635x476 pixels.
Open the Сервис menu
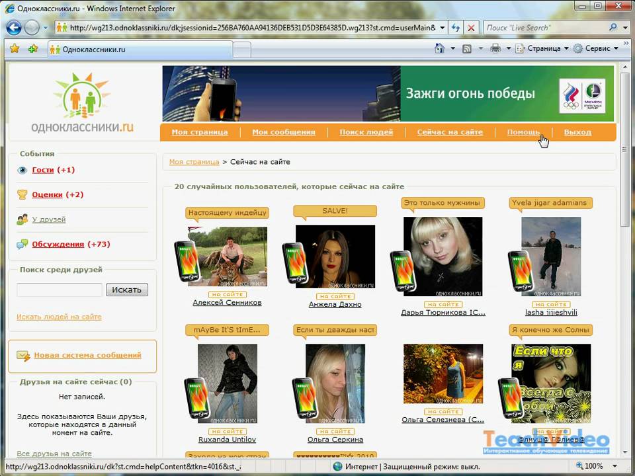[596, 48]
